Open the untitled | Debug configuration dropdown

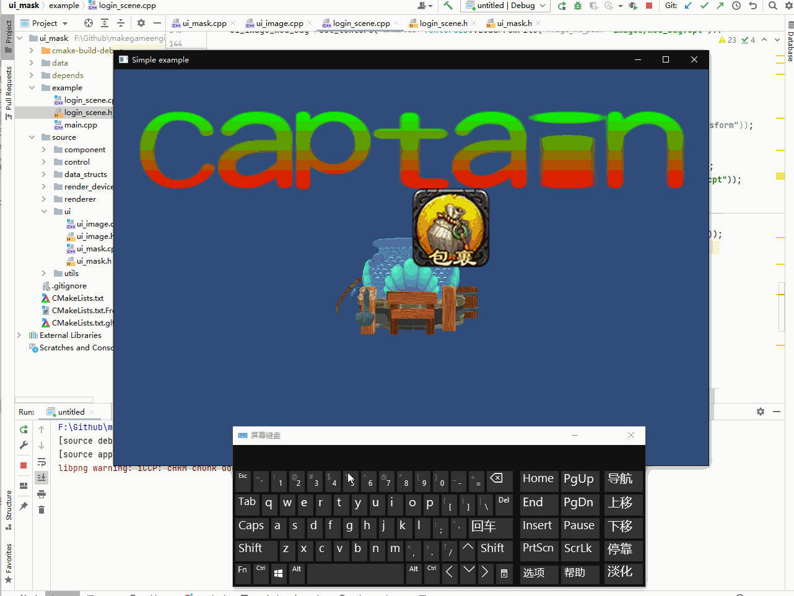(x=506, y=6)
